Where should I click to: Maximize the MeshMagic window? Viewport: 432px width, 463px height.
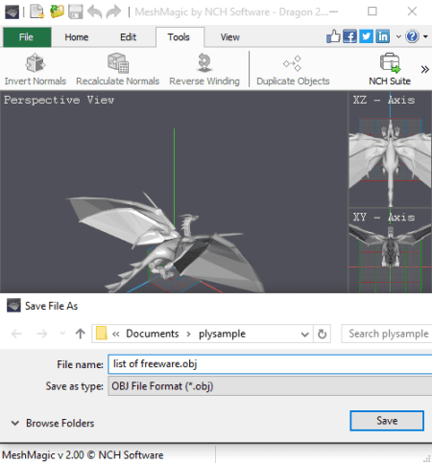coord(372,12)
